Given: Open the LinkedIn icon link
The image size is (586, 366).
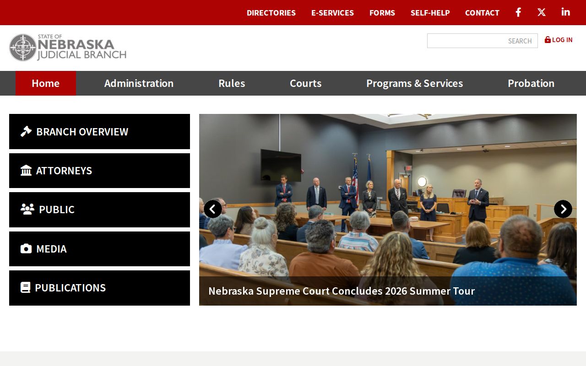Looking at the screenshot, I should [566, 12].
